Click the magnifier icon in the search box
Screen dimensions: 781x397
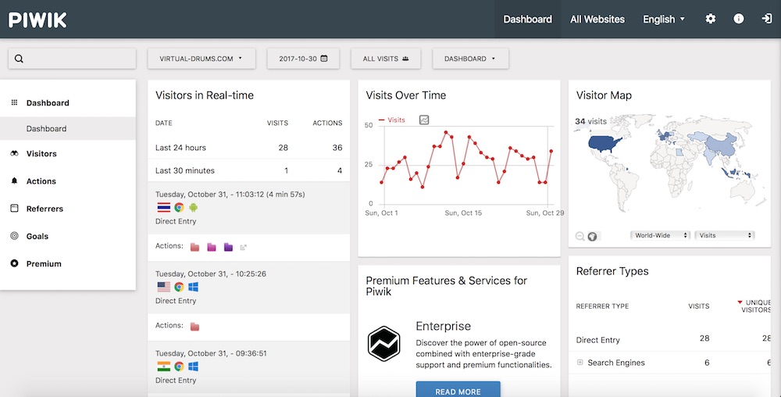[x=19, y=59]
